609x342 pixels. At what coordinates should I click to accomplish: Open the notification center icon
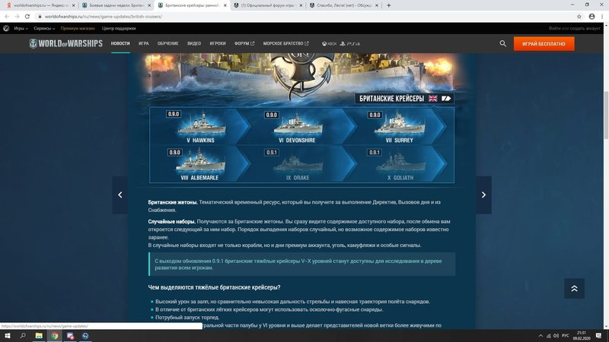[598, 336]
